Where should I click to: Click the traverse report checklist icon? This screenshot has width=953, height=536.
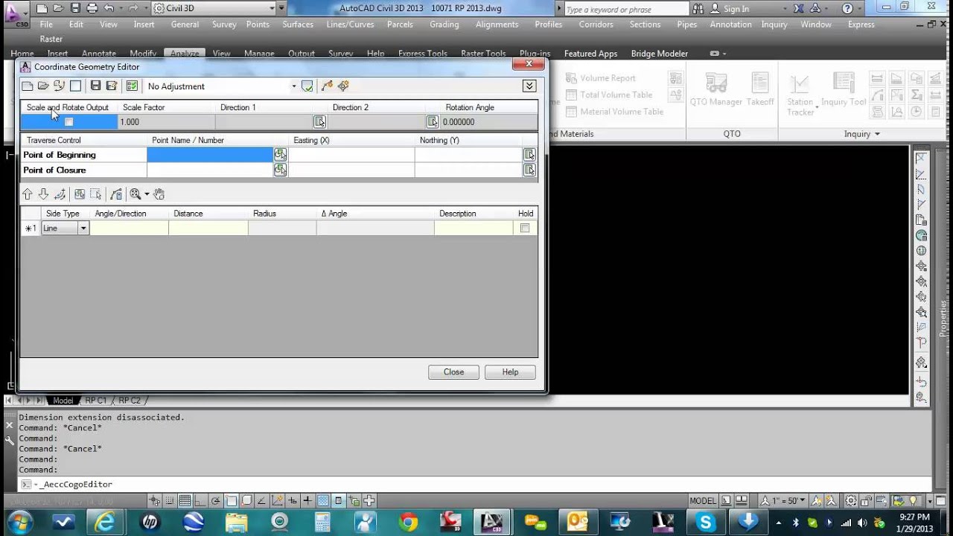pos(132,86)
